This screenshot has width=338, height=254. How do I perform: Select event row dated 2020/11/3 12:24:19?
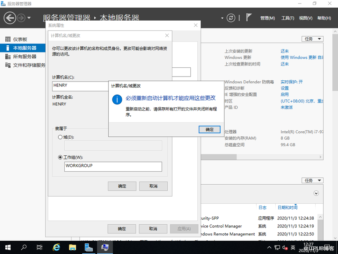258,226
